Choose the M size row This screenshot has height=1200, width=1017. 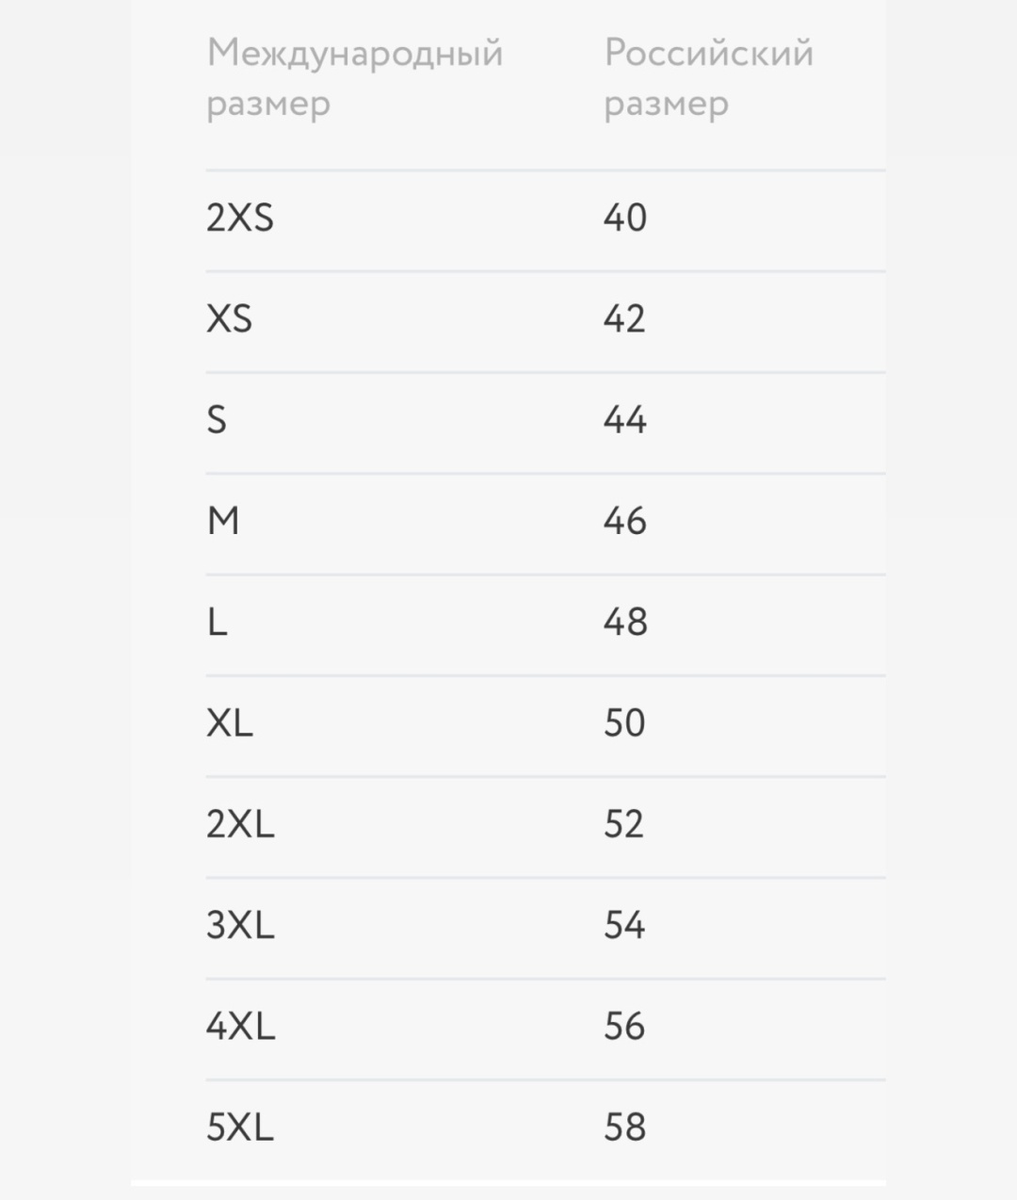click(x=545, y=524)
